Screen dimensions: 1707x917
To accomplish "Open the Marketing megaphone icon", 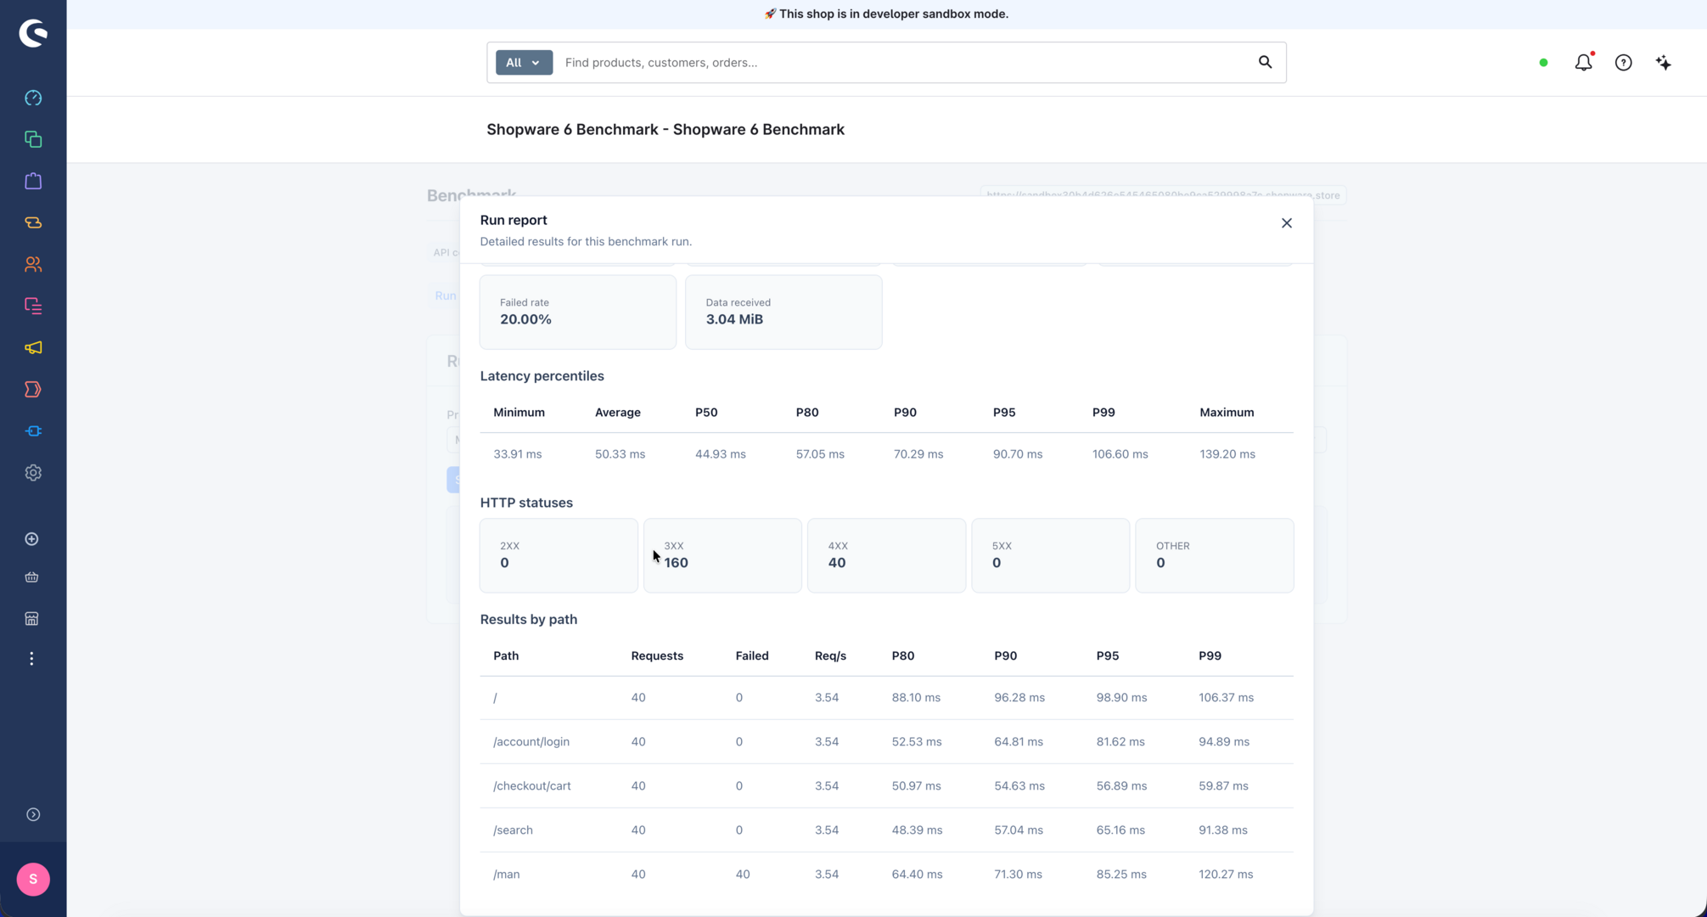I will (33, 347).
